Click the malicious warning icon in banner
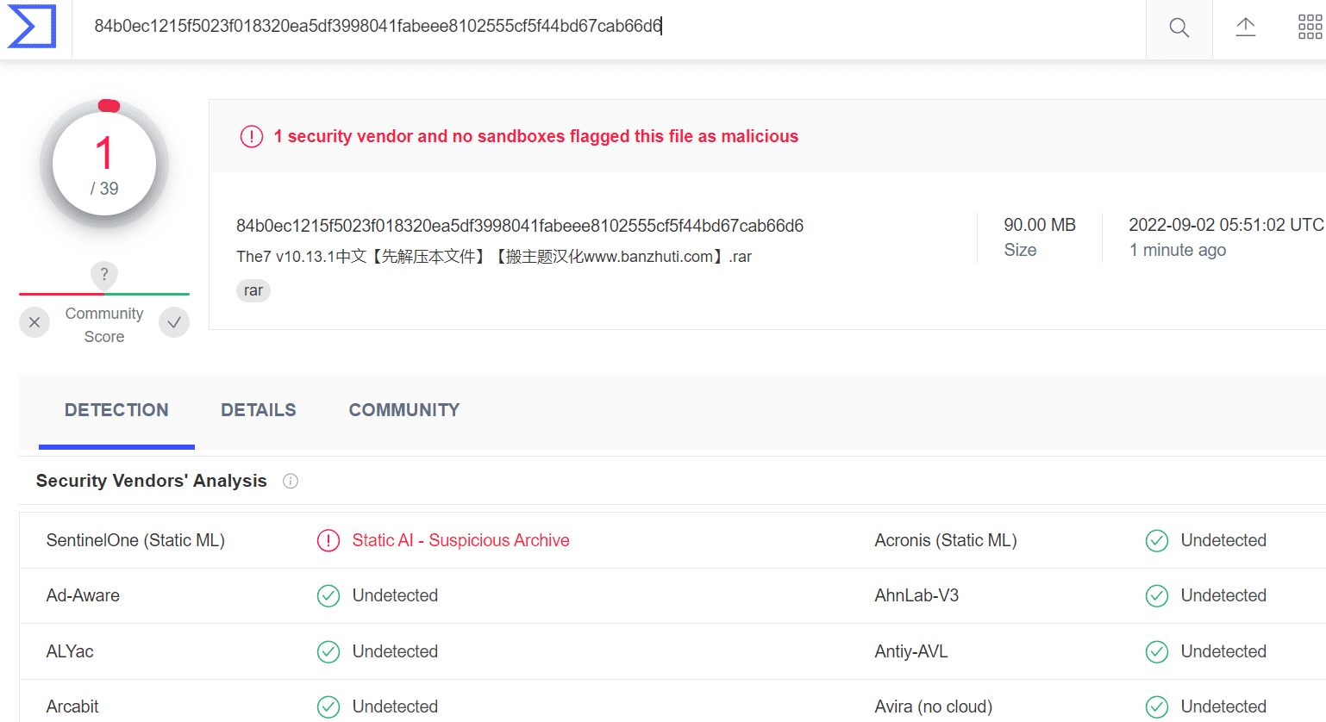The height and width of the screenshot is (722, 1326). tap(252, 136)
